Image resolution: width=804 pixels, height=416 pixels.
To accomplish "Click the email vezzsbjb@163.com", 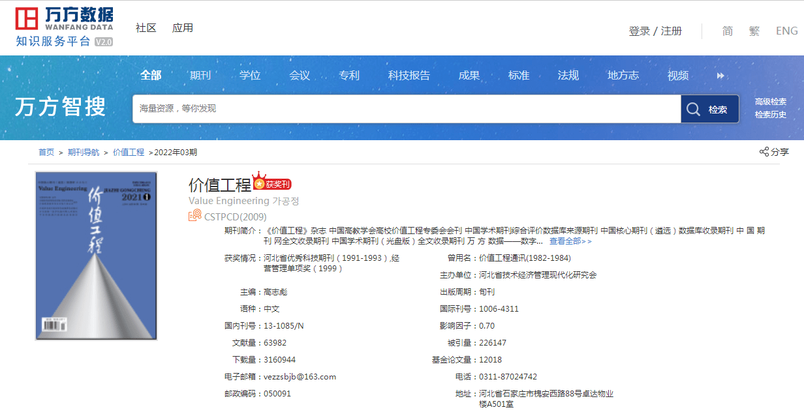I will point(300,377).
